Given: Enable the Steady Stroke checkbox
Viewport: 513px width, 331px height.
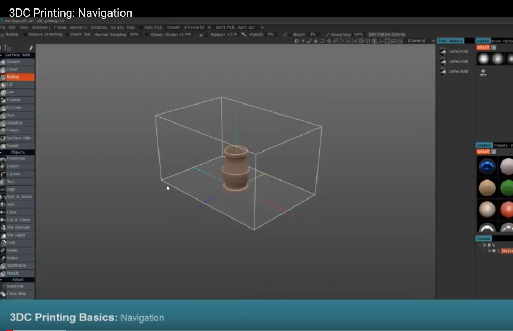Looking at the screenshot, I should pyautogui.click(x=147, y=34).
